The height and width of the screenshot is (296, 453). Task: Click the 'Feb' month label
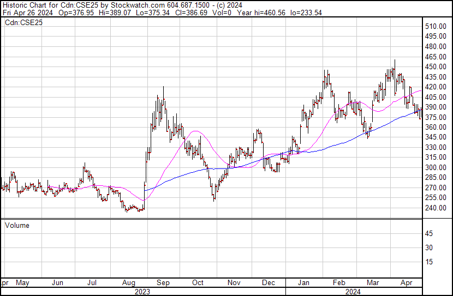[339, 283]
